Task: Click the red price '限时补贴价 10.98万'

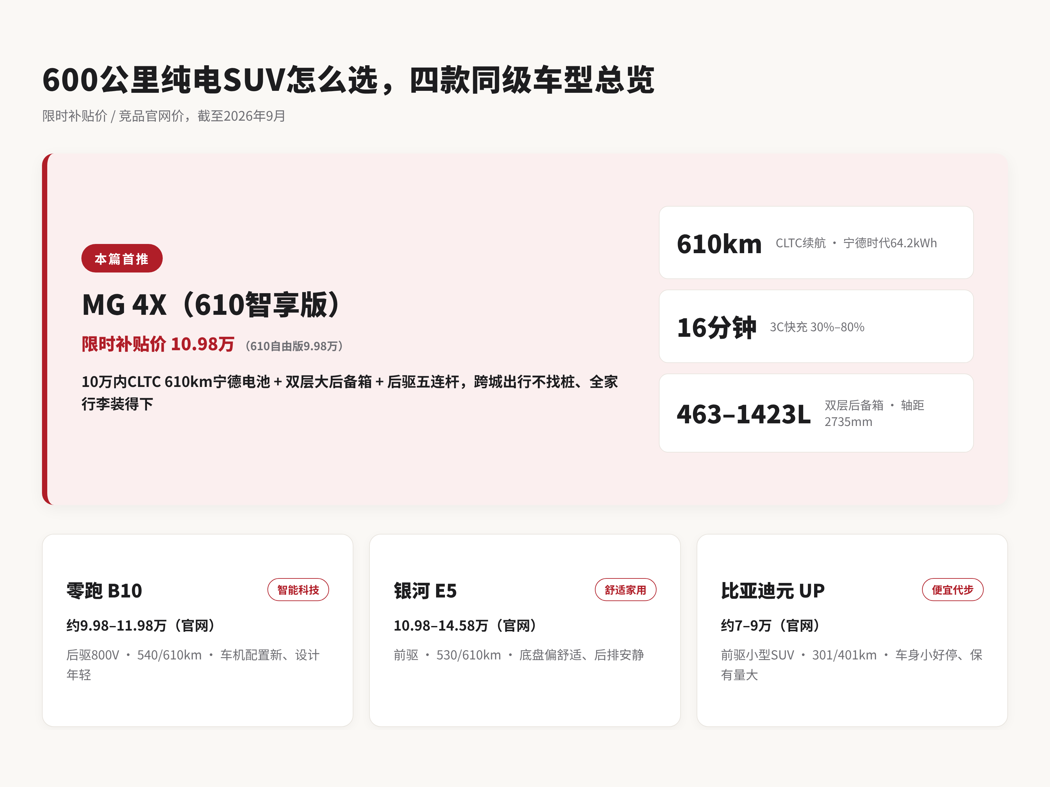Action: click(x=158, y=344)
